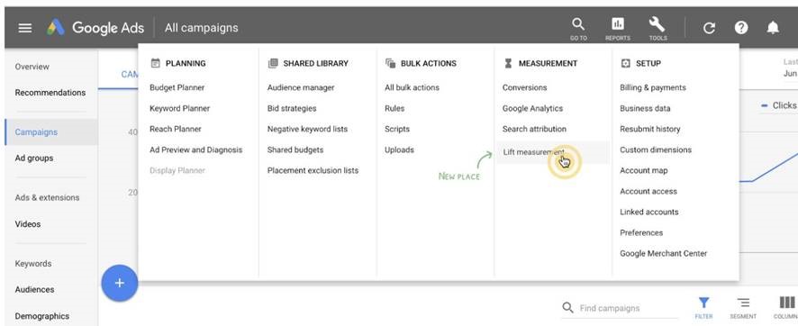Screen dimensions: 798x326
Task: Open Keyword Planner under Planning
Action: pos(179,108)
